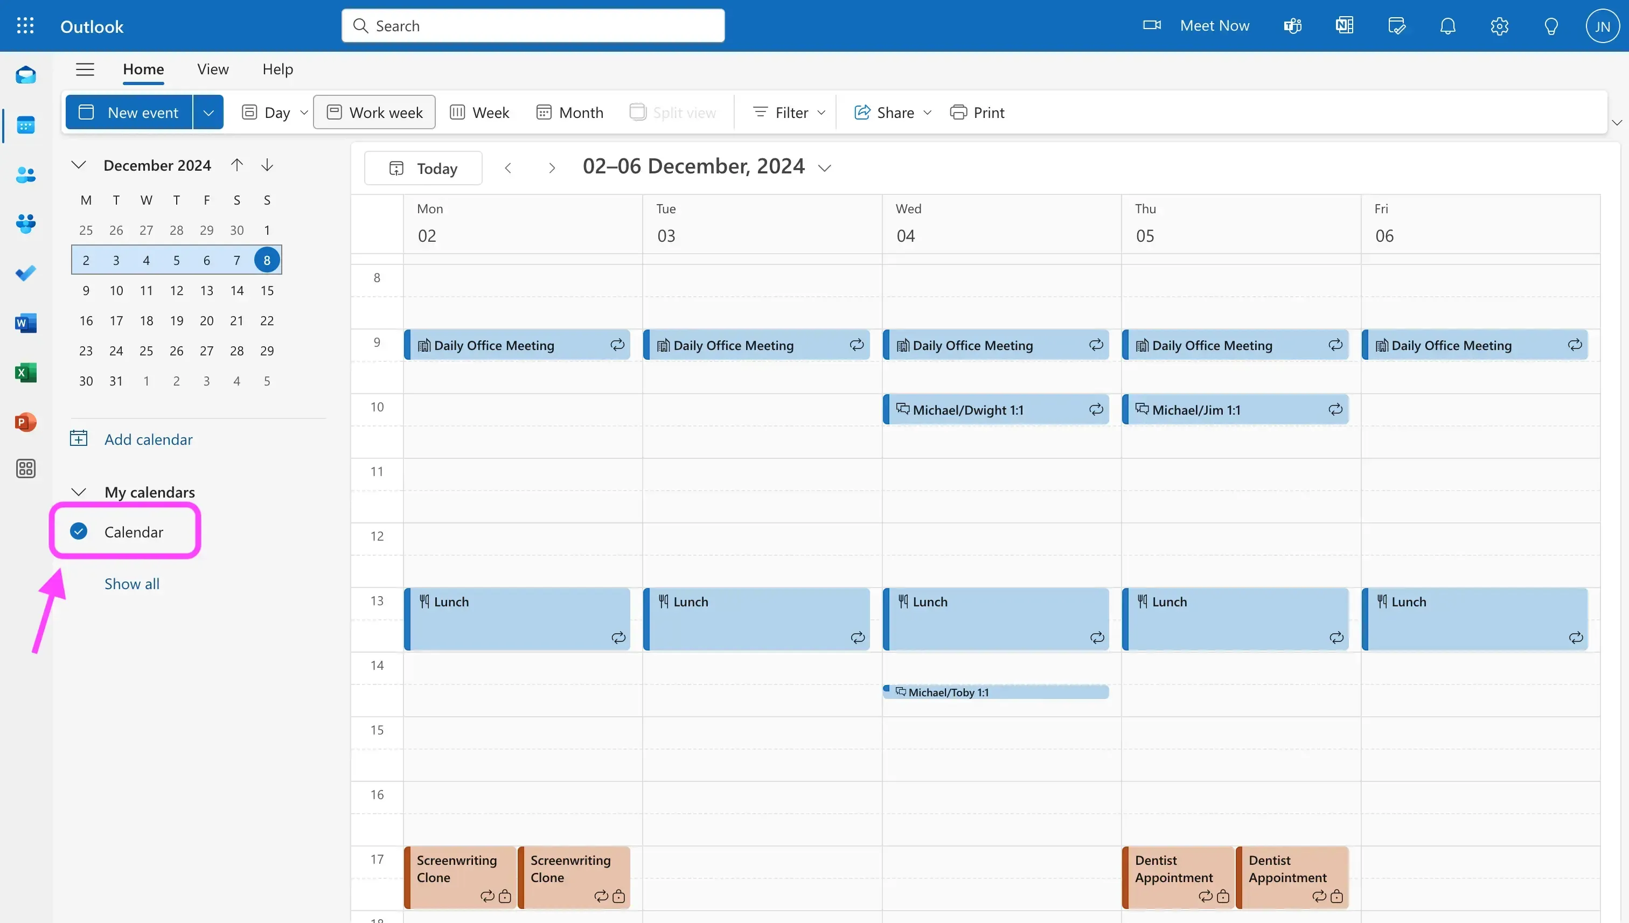Open notifications bell icon

pyautogui.click(x=1447, y=25)
